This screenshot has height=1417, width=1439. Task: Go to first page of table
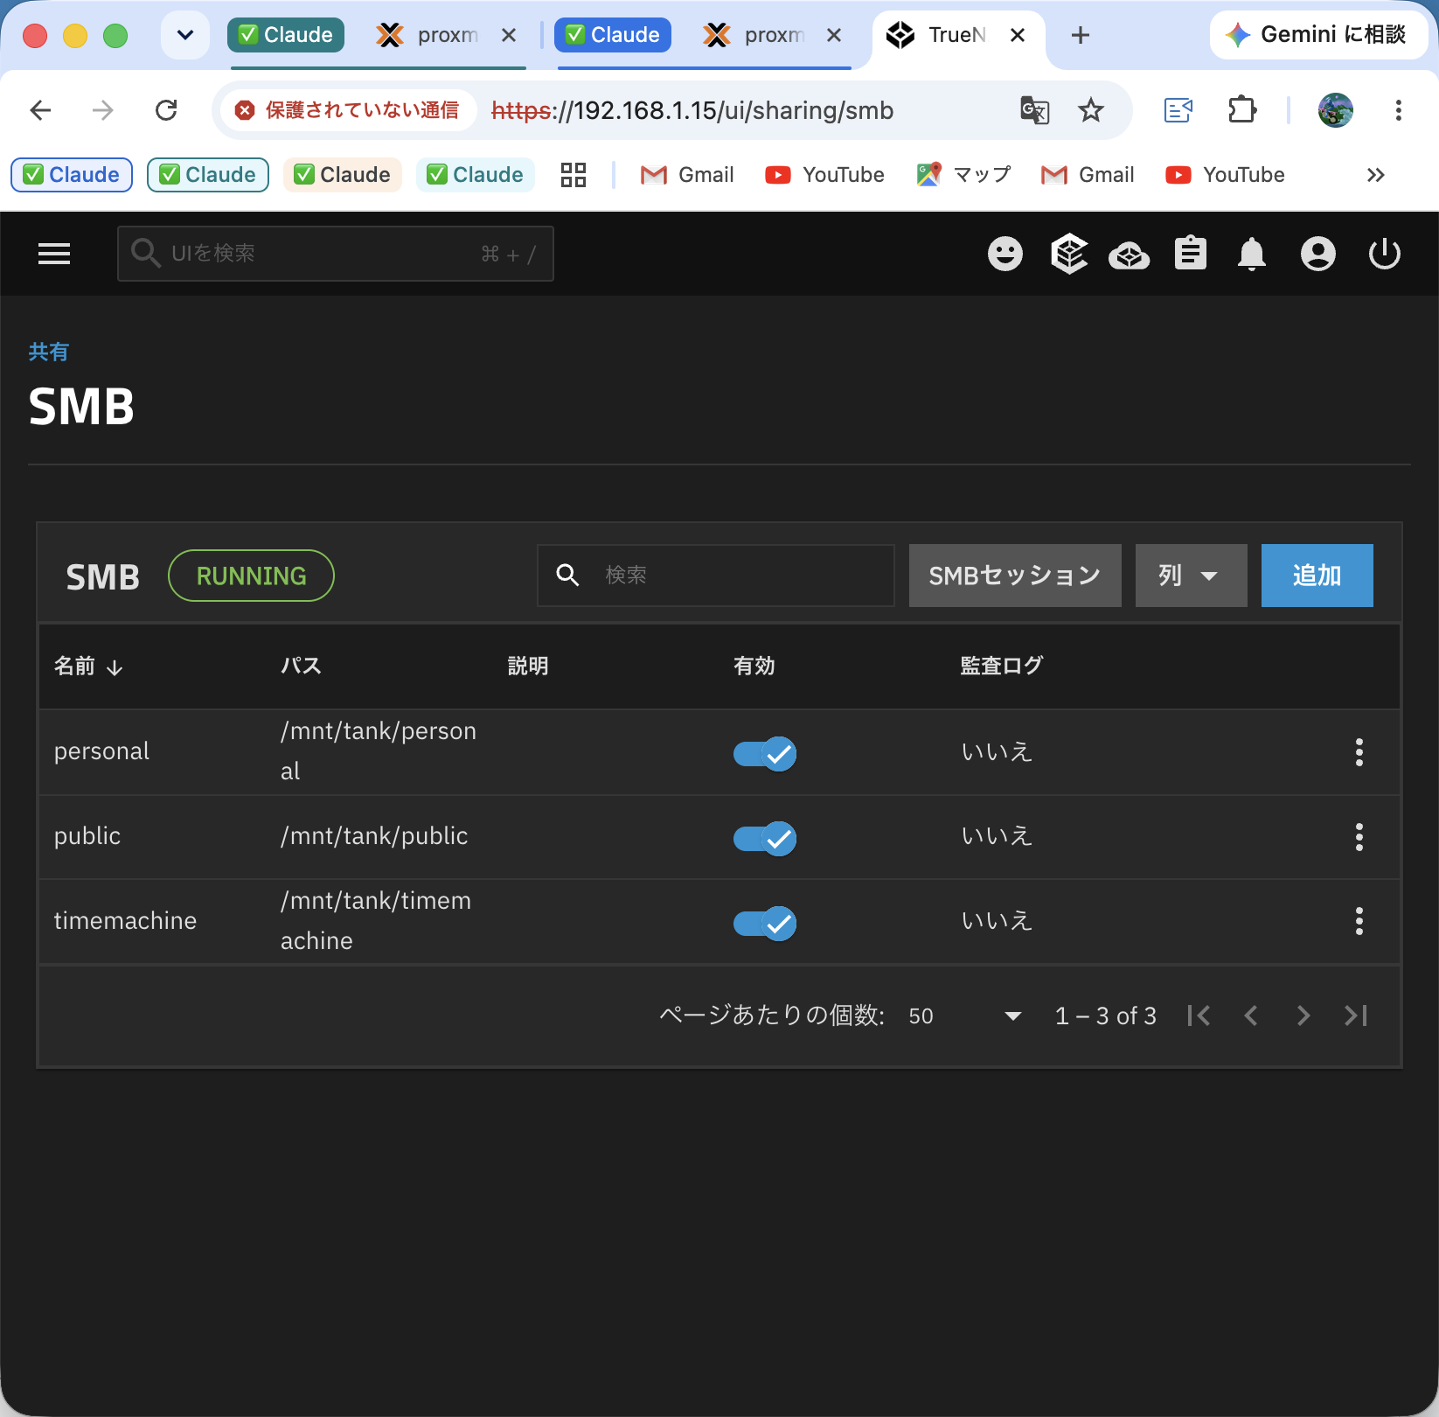tap(1199, 1016)
